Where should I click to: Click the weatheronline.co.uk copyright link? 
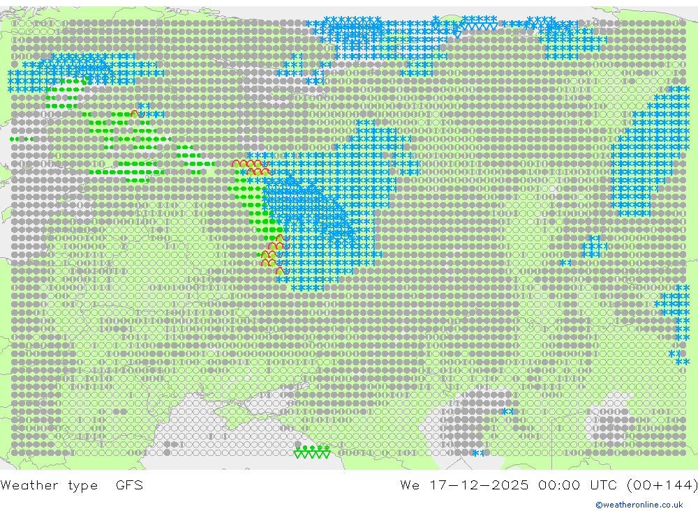coord(639,505)
